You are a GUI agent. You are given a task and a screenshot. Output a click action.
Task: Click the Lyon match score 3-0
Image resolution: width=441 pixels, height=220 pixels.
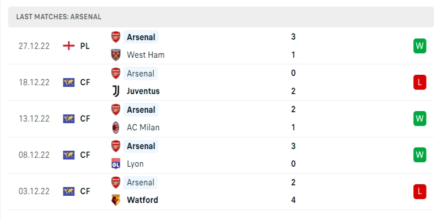coord(293,155)
